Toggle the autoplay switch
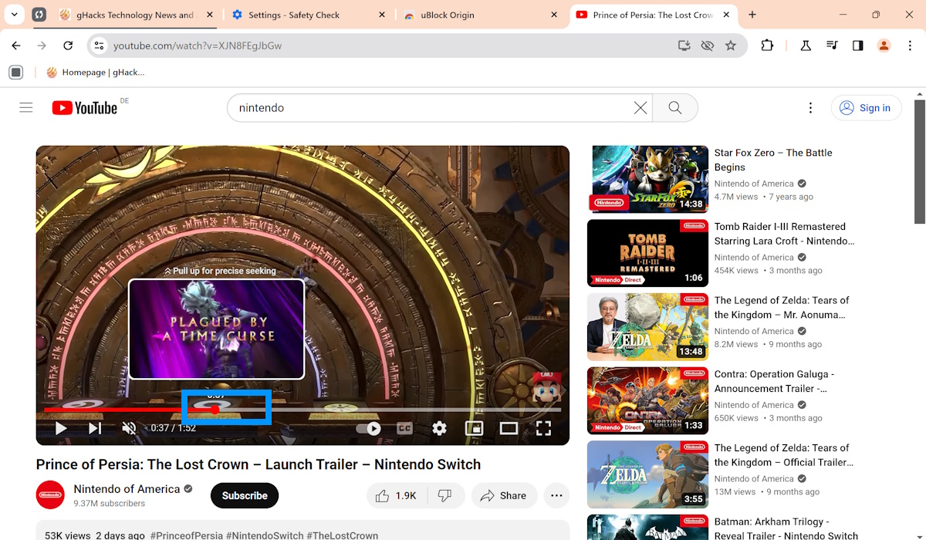 tap(368, 428)
